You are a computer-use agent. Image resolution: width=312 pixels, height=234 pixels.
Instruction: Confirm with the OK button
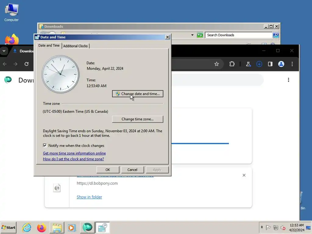[108, 170]
